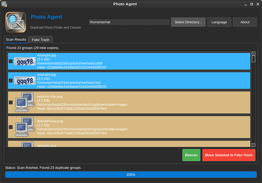Click the Photo Agent magnifier logo
This screenshot has height=183, width=262.
click(x=16, y=22)
